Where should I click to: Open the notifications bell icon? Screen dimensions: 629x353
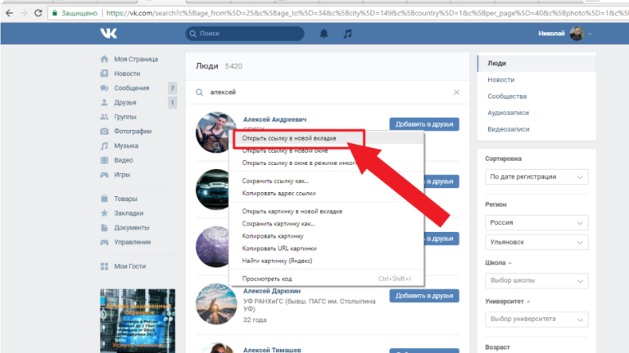click(324, 34)
